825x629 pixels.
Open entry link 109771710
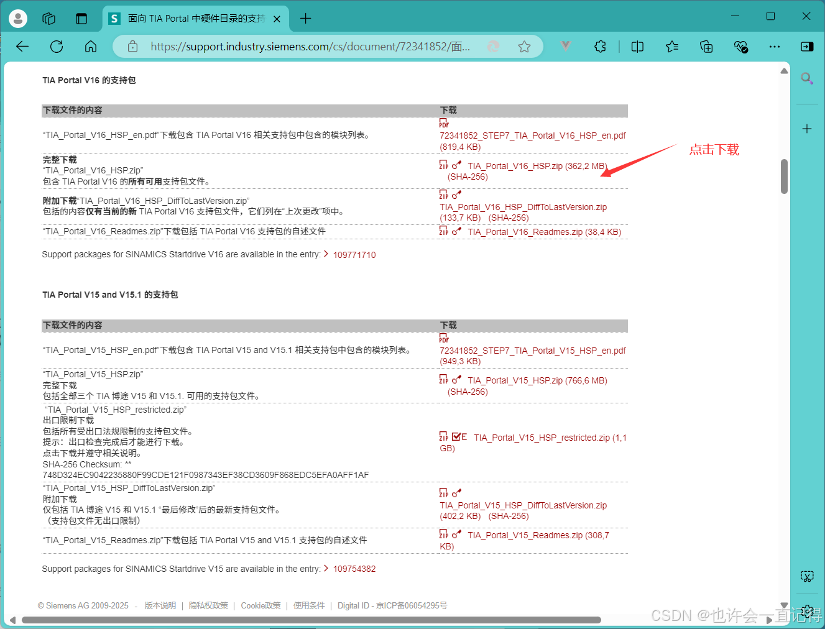[354, 255]
